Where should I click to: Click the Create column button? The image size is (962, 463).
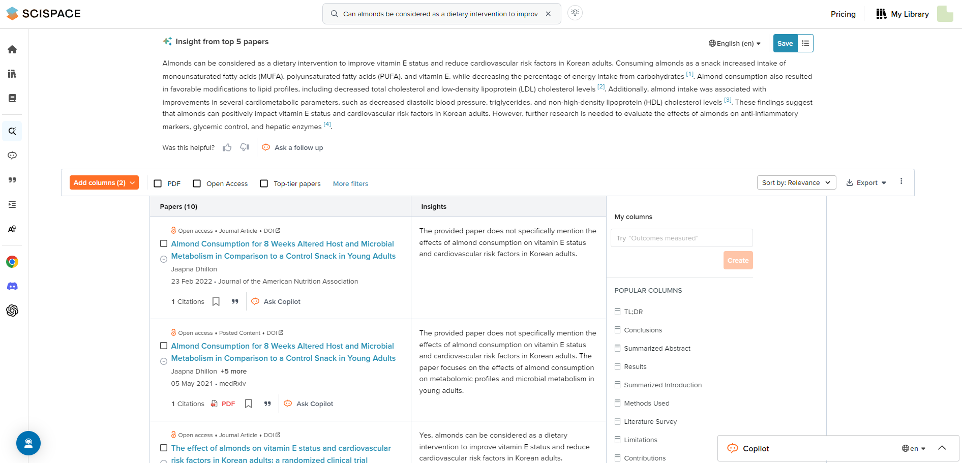(738, 260)
